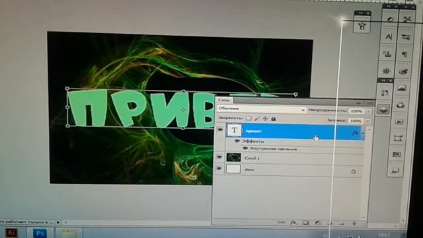Click the Слой 1 layer thumbnail
The height and width of the screenshot is (238, 423).
tap(233, 157)
